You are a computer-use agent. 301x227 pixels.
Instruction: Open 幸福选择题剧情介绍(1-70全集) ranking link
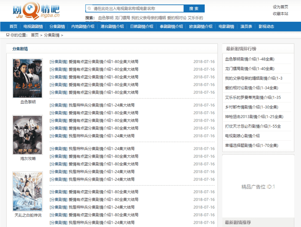pyautogui.click(x=251, y=146)
